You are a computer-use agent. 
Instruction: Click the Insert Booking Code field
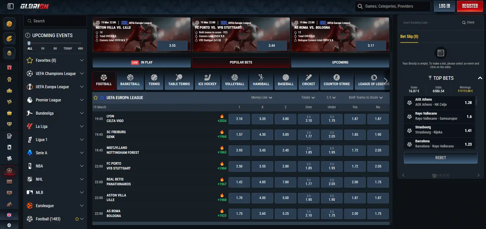[430, 23]
